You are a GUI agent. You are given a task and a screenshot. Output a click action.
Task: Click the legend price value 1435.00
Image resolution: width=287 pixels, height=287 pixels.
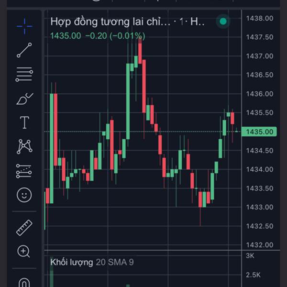(x=66, y=36)
